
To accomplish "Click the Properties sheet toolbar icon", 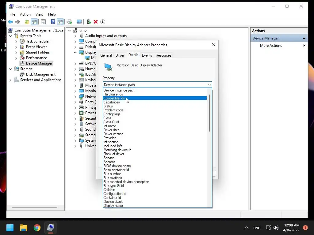I will pyautogui.click(x=43, y=22).
